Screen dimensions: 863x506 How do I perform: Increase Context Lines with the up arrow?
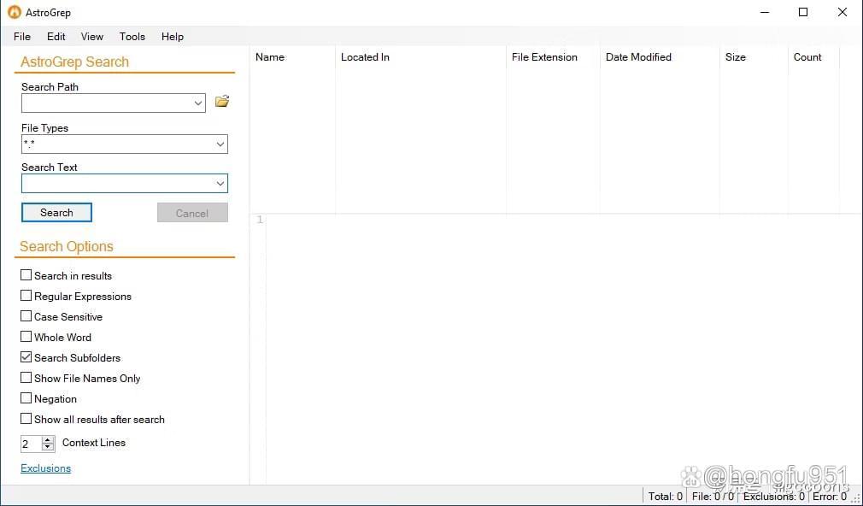click(x=48, y=440)
